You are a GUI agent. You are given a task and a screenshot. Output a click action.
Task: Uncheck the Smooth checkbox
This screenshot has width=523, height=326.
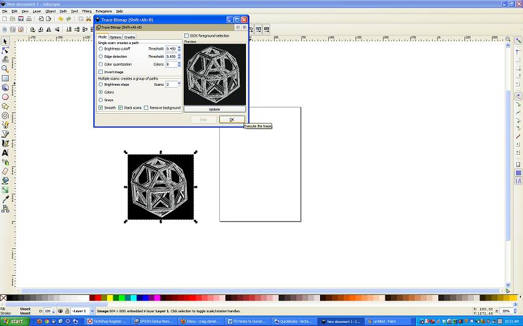[x=101, y=108]
